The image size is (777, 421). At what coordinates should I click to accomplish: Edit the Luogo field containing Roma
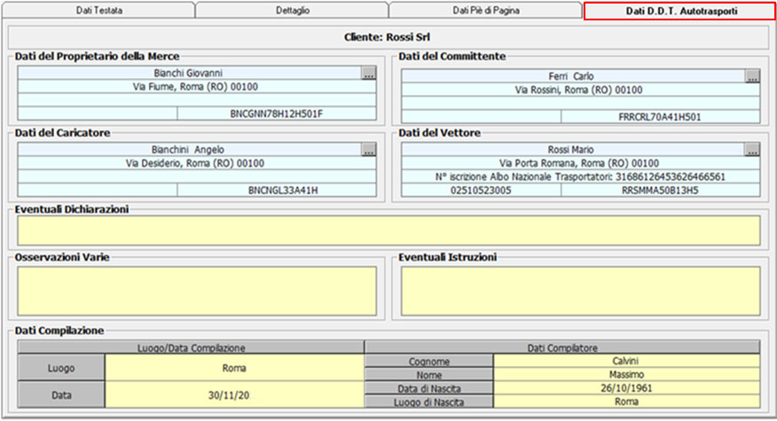[234, 367]
